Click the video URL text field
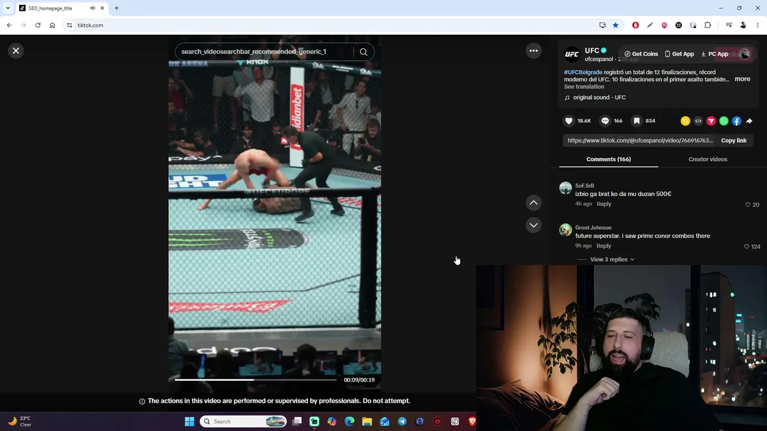Screen dimensions: 767x431 point(640,141)
